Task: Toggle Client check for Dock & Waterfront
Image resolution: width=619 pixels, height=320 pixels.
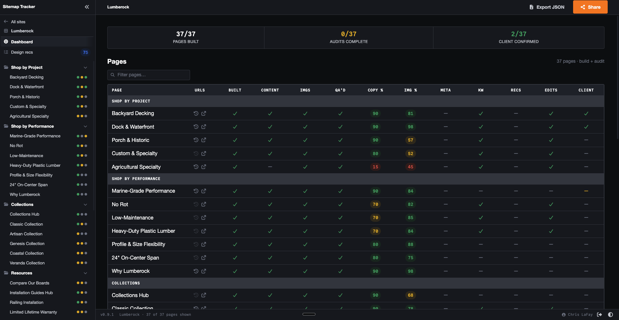Action: pos(586,127)
